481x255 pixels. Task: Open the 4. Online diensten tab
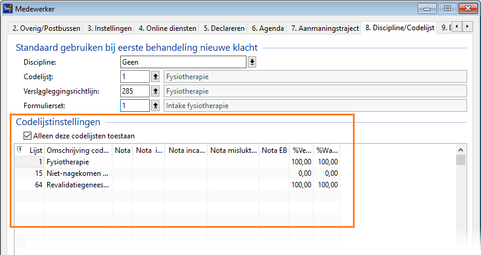click(x=167, y=28)
